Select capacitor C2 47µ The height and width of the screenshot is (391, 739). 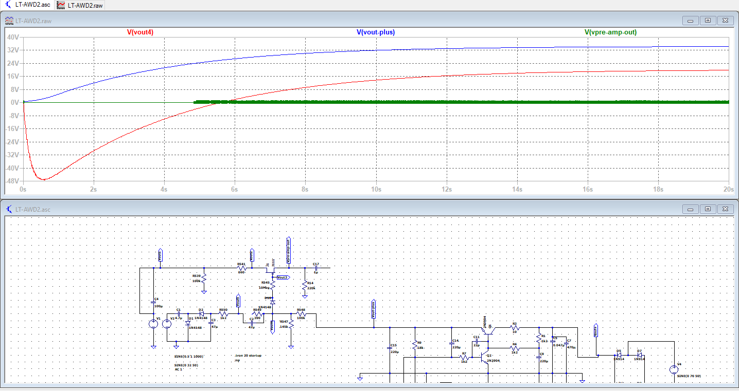[x=251, y=323]
